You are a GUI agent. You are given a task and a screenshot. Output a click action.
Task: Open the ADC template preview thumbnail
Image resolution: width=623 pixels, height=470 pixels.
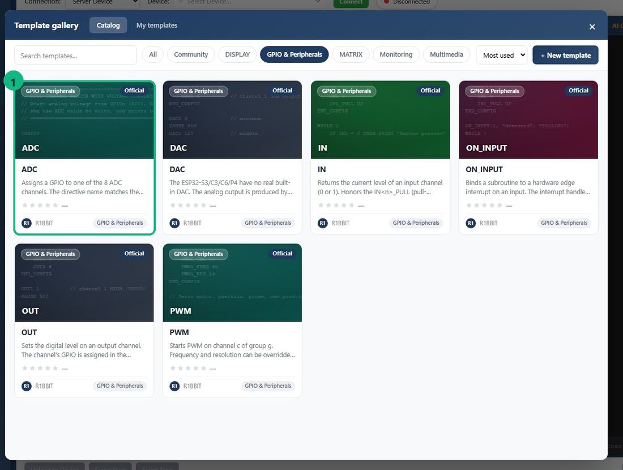click(84, 120)
